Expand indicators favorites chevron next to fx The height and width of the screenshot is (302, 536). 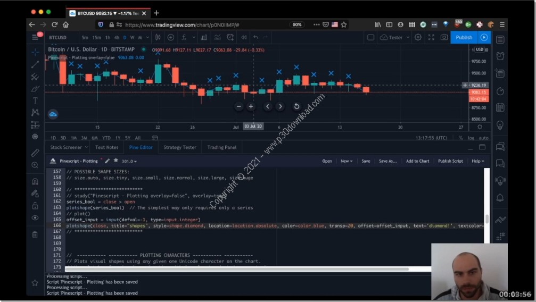click(x=194, y=37)
